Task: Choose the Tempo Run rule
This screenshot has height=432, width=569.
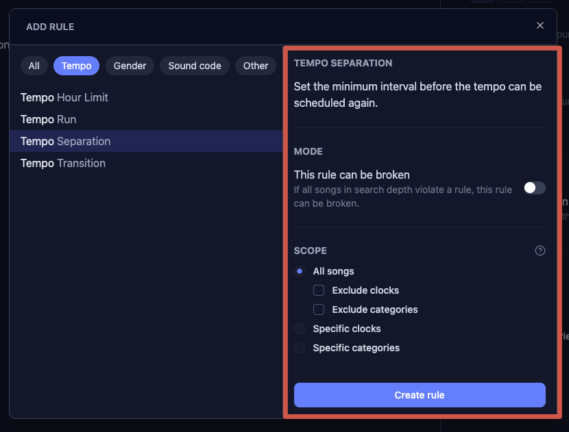Action: [x=146, y=120]
